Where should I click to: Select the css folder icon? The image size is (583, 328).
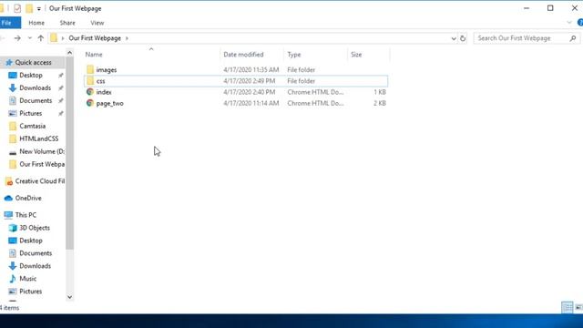coord(90,81)
